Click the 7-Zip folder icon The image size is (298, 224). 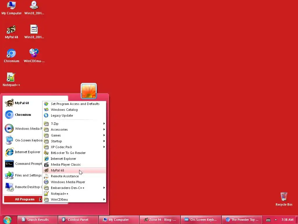[46, 124]
